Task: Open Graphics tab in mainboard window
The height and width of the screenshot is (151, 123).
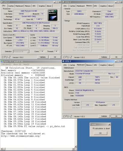Action: point(103,65)
